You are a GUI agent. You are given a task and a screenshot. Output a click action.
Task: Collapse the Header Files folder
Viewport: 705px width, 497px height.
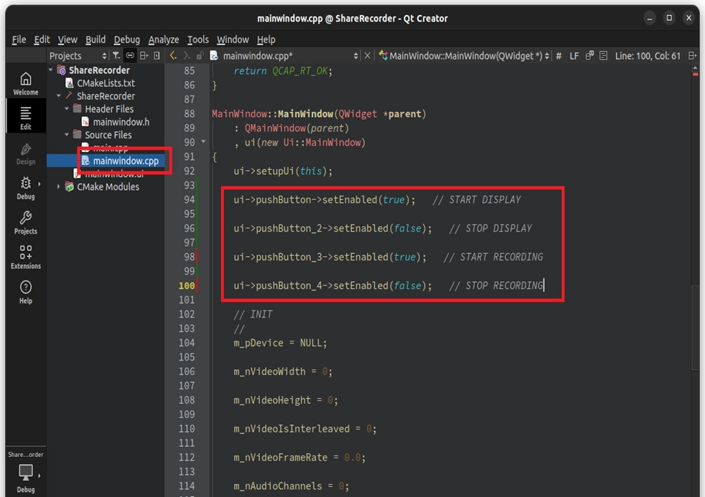[67, 108]
